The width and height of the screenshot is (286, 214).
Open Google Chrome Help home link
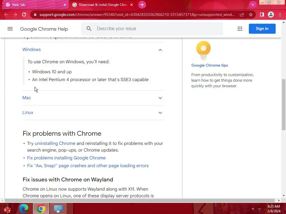44,29
